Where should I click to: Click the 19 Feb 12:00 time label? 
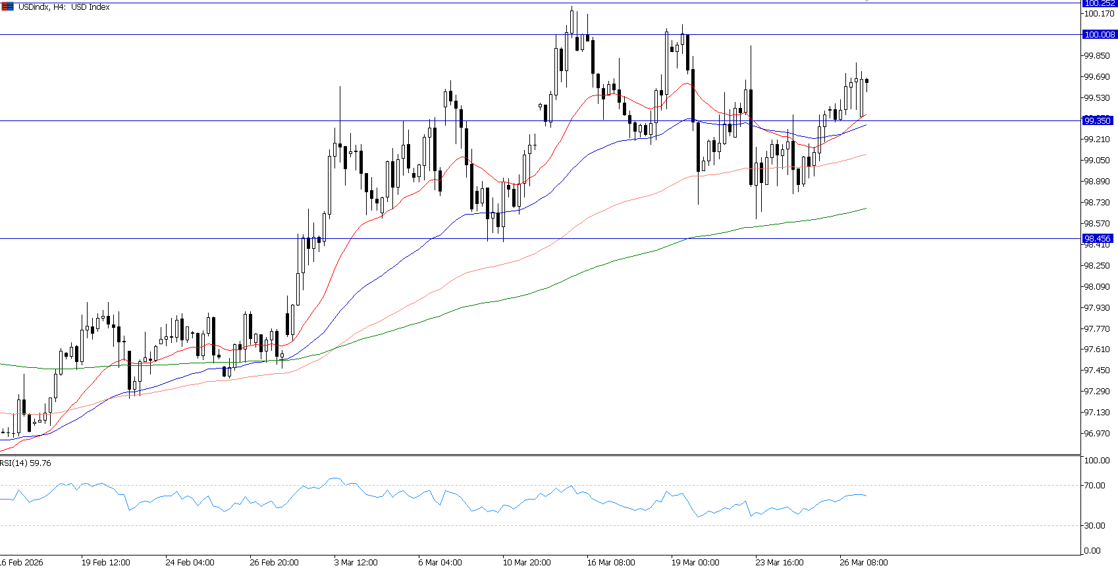[106, 562]
